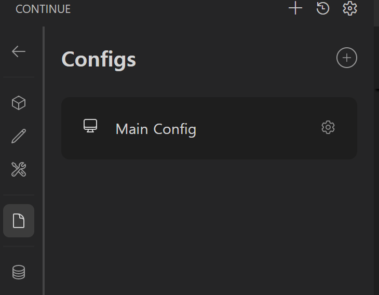
Task: Open Main Config settings via its gear icon
Action: pos(328,127)
